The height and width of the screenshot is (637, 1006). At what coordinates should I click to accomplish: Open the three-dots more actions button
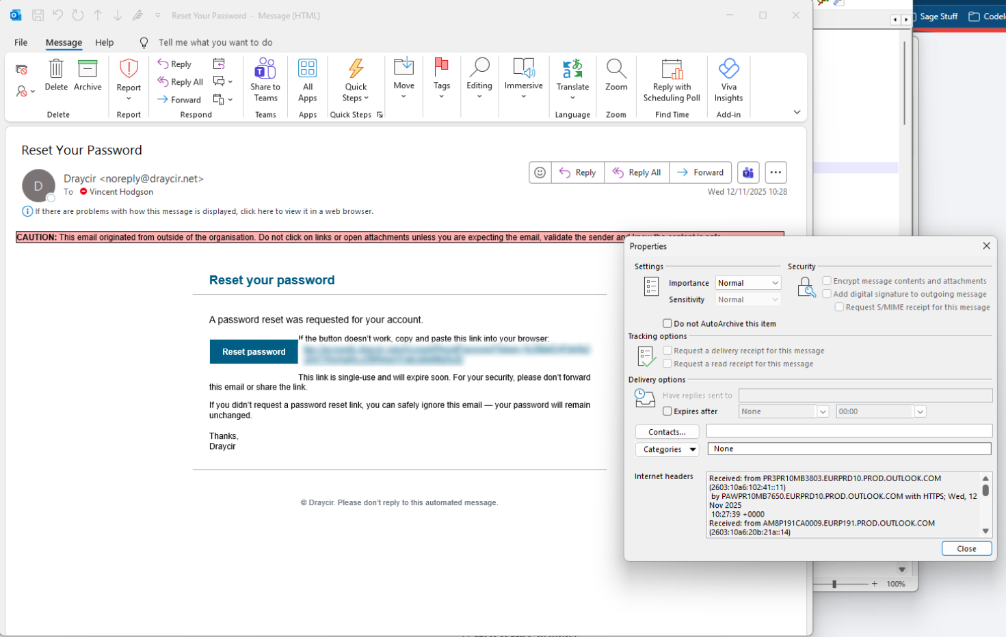(x=776, y=172)
